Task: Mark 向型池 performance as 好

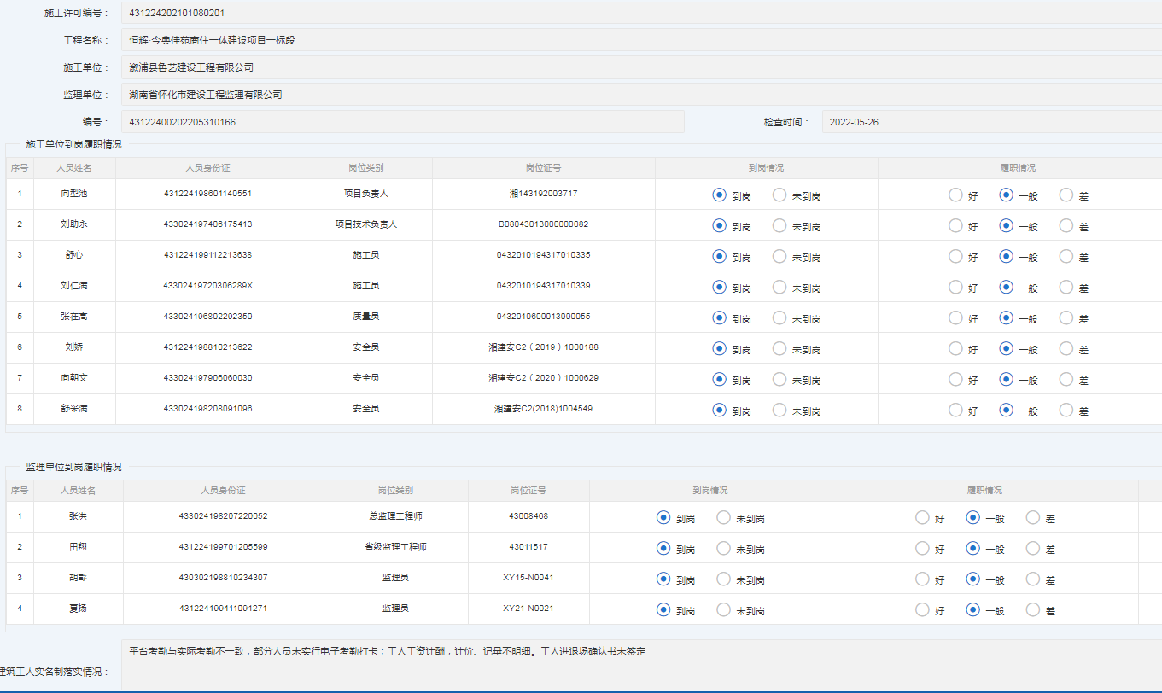Action: (955, 195)
